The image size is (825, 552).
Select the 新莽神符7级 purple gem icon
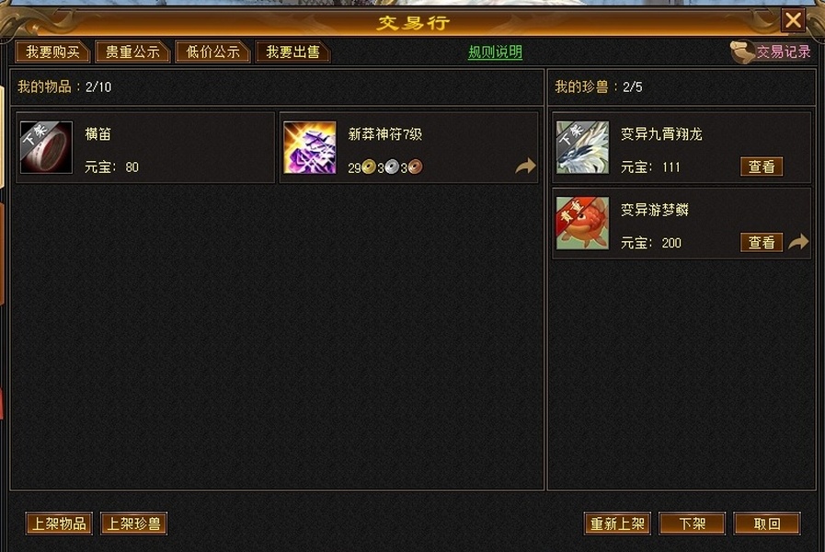coord(310,147)
